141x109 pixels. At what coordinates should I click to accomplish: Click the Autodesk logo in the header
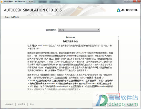[127, 10]
